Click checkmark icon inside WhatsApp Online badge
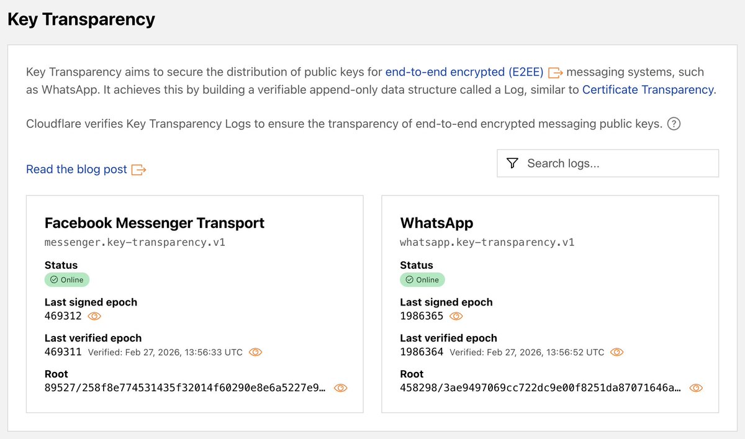This screenshot has height=439, width=745. 410,279
